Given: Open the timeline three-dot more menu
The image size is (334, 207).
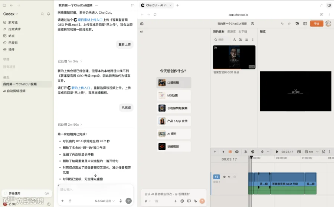Looking at the screenshot, I should [x=330, y=152].
